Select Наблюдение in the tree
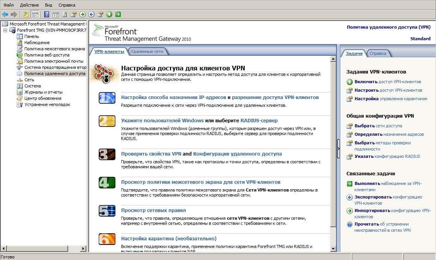This screenshot has height=260, width=436. tap(37, 43)
